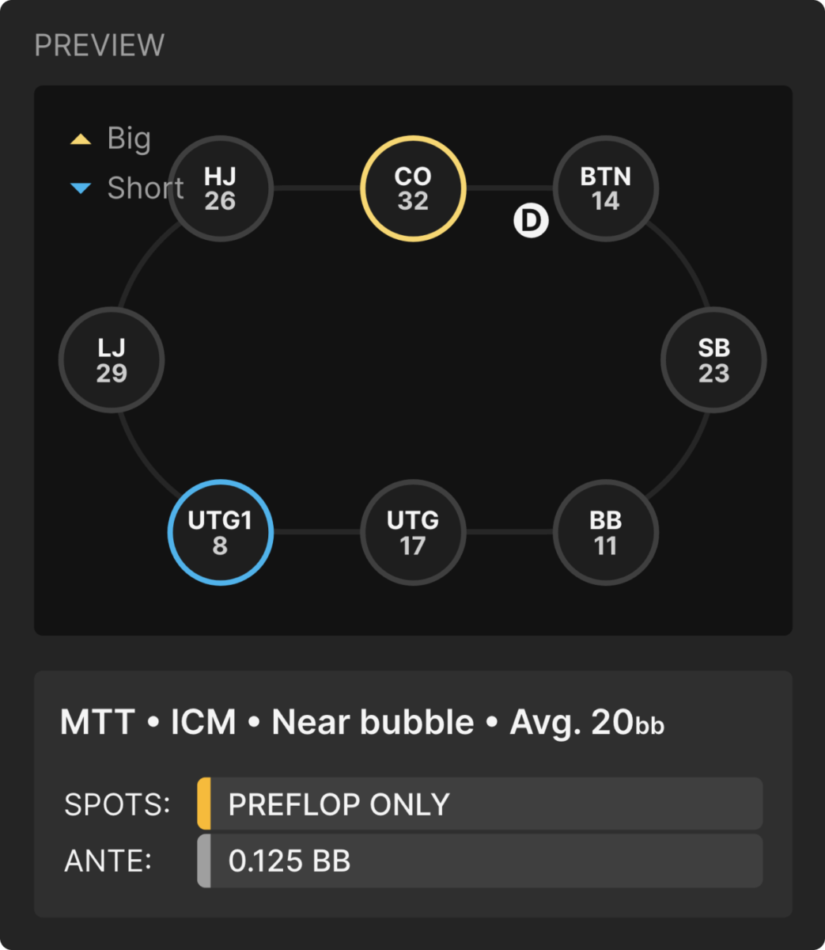825x950 pixels.
Task: Click the MTT ICM Near bubble title
Action: coord(362,722)
